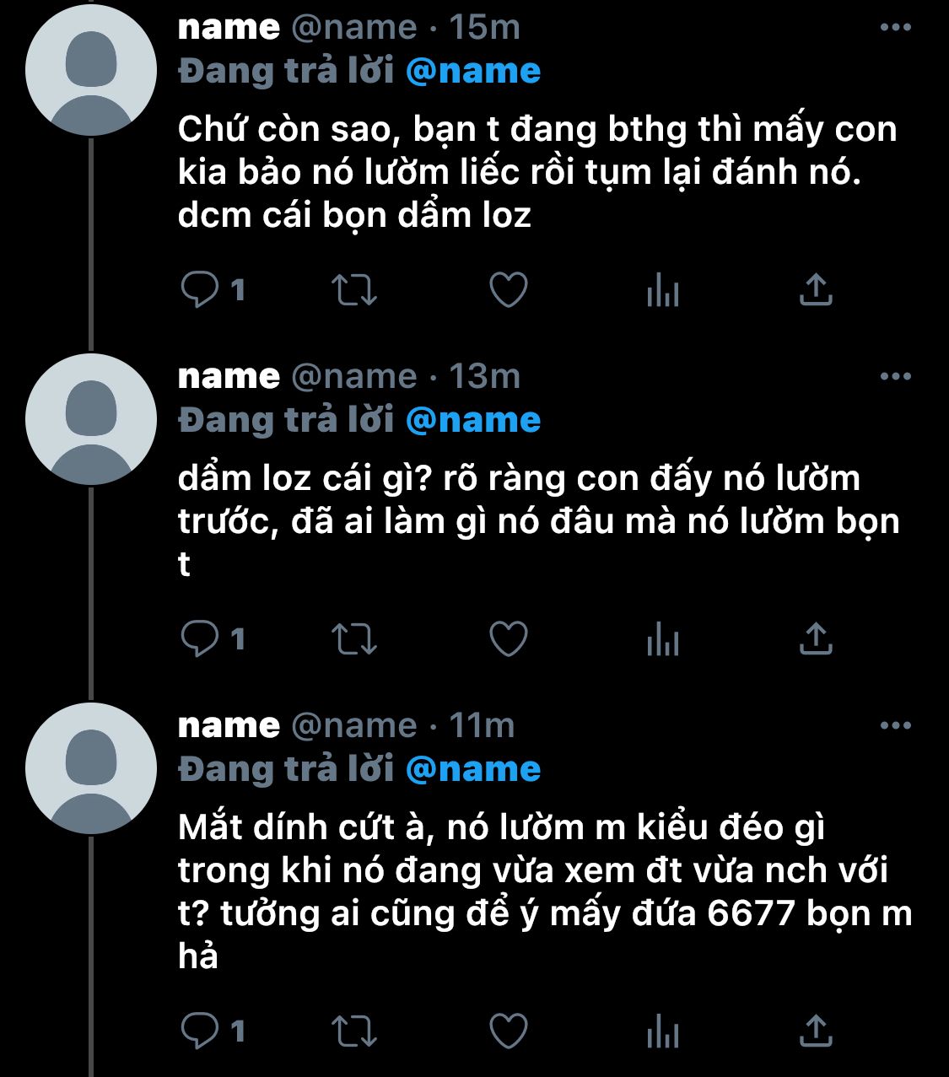Screen dimensions: 949x1077
Task: View analytics of the 11m tweet
Action: 663,1031
